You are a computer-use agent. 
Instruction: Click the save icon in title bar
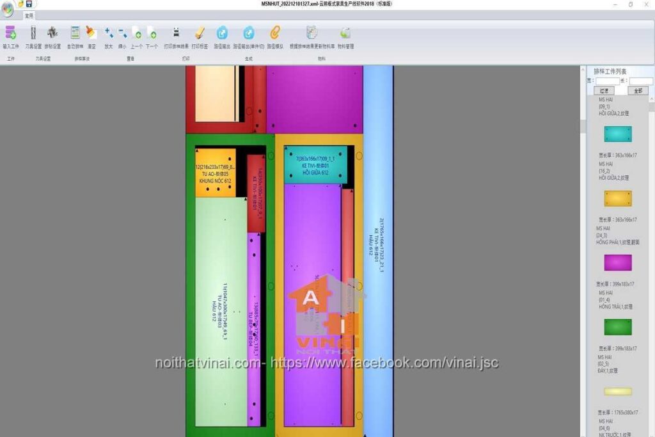point(29,4)
